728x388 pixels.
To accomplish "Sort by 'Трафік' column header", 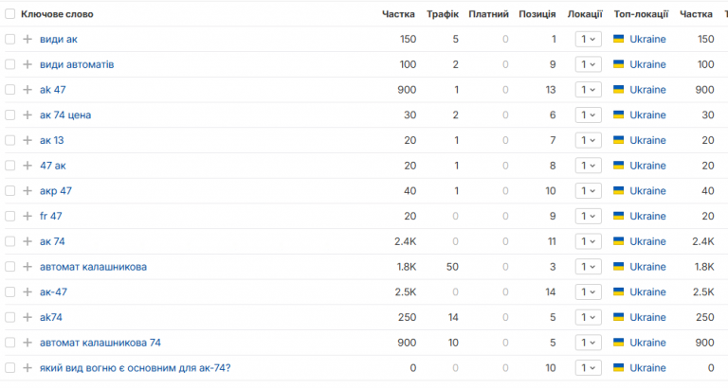I will coord(443,14).
